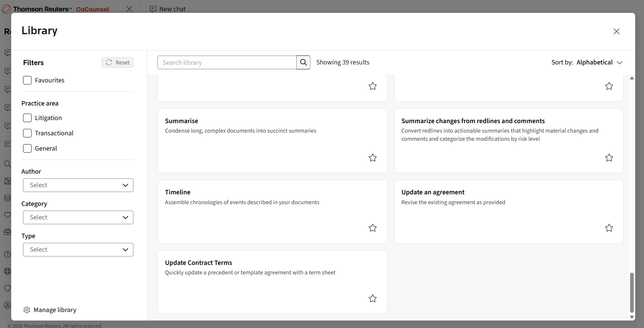Change the Sort by Alphabetical option
Image resolution: width=644 pixels, height=328 pixels.
point(599,62)
